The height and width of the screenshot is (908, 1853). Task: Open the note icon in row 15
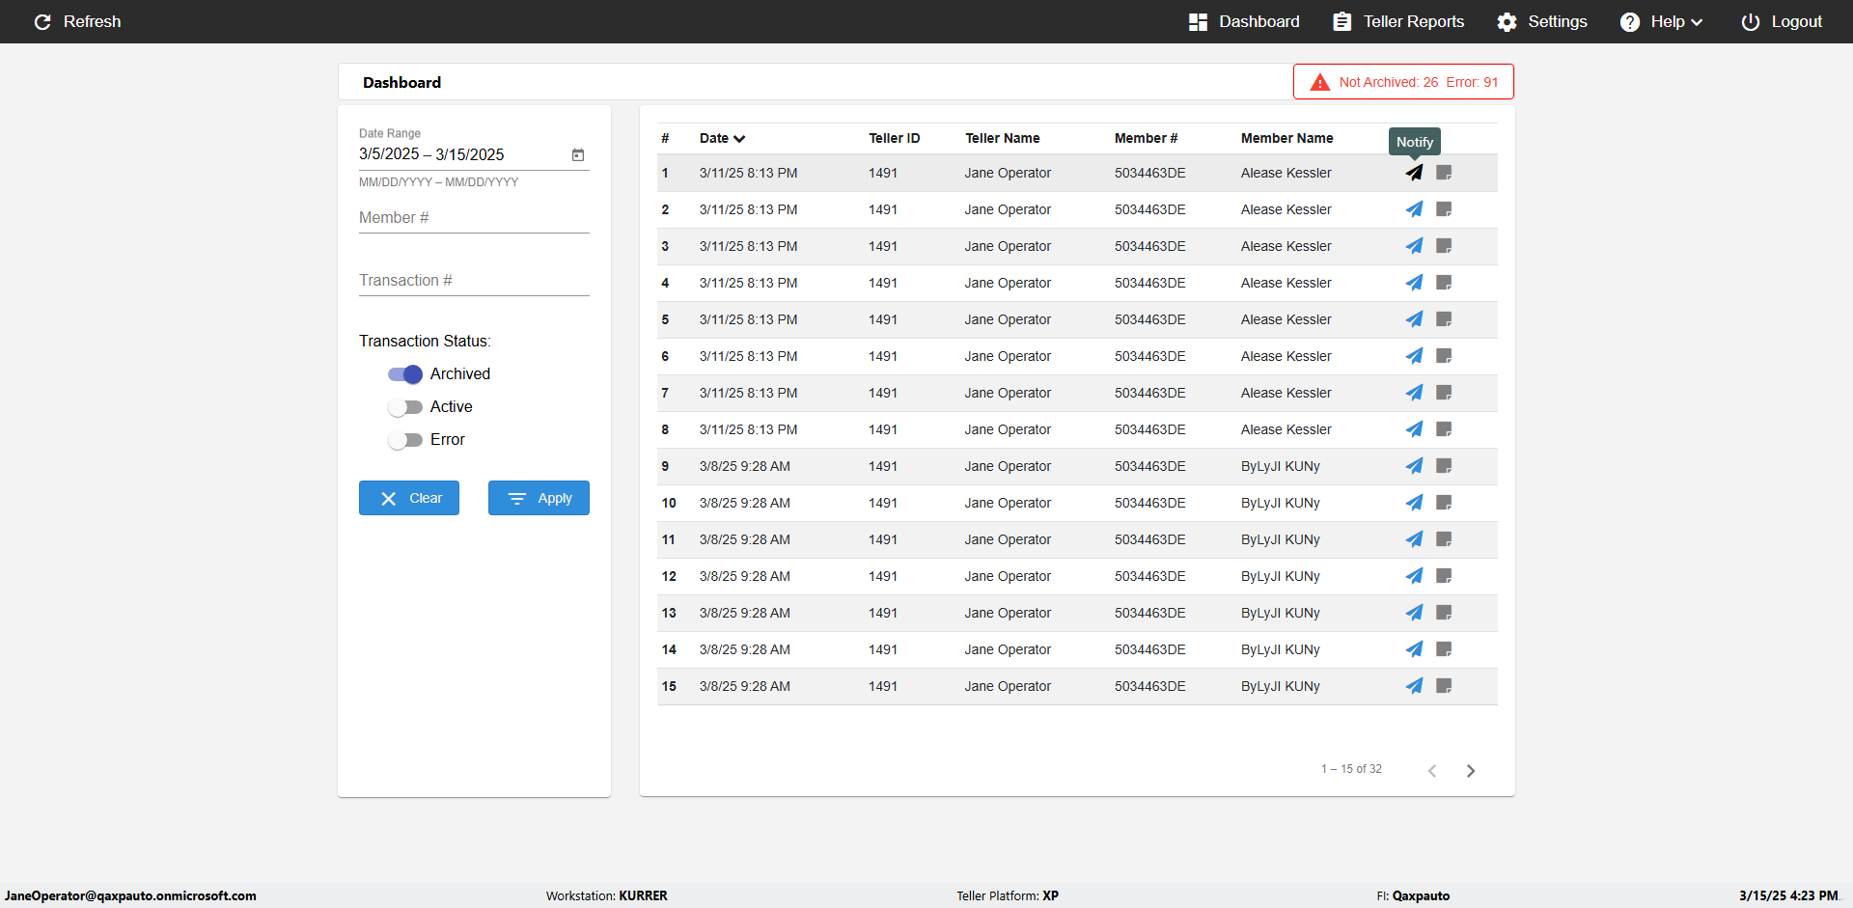click(x=1444, y=686)
